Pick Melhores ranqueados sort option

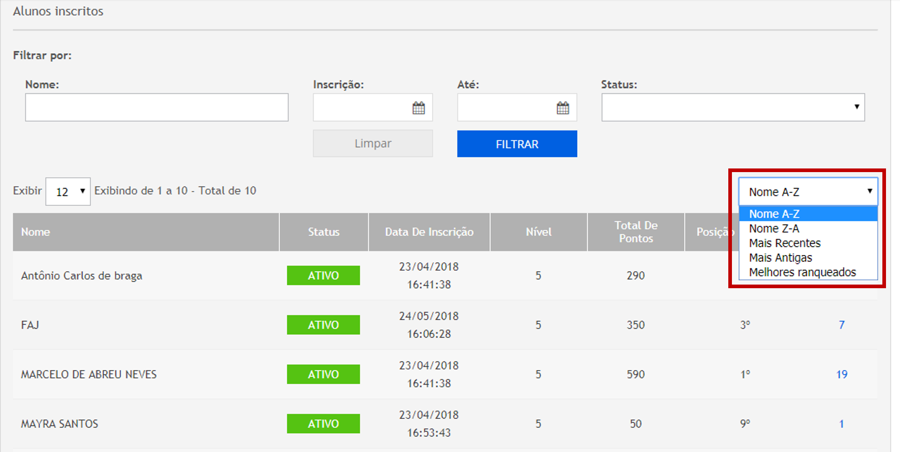click(x=802, y=272)
